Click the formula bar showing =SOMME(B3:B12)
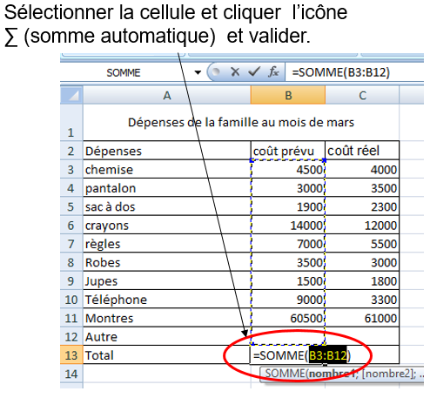Viewport: 430px width, 398px height. click(x=354, y=72)
